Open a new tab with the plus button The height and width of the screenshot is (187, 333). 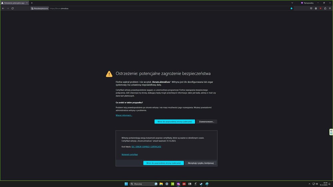(32, 3)
